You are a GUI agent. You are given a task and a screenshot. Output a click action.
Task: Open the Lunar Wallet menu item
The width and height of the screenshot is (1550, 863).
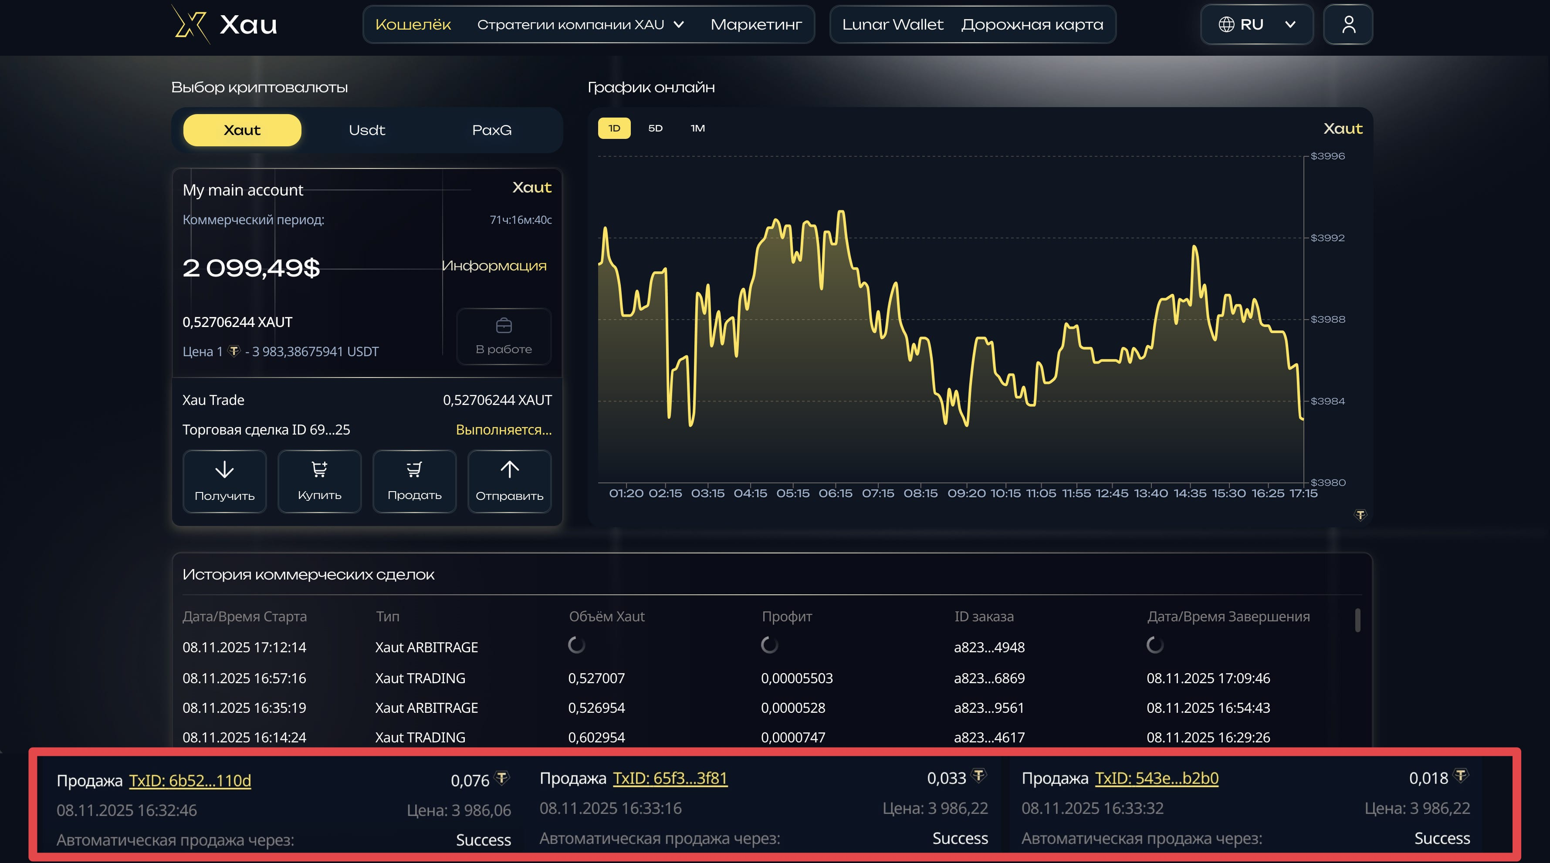click(x=892, y=25)
